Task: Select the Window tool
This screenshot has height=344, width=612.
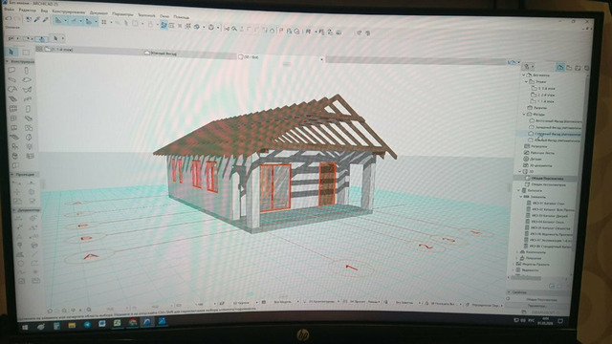Action: [x=13, y=118]
